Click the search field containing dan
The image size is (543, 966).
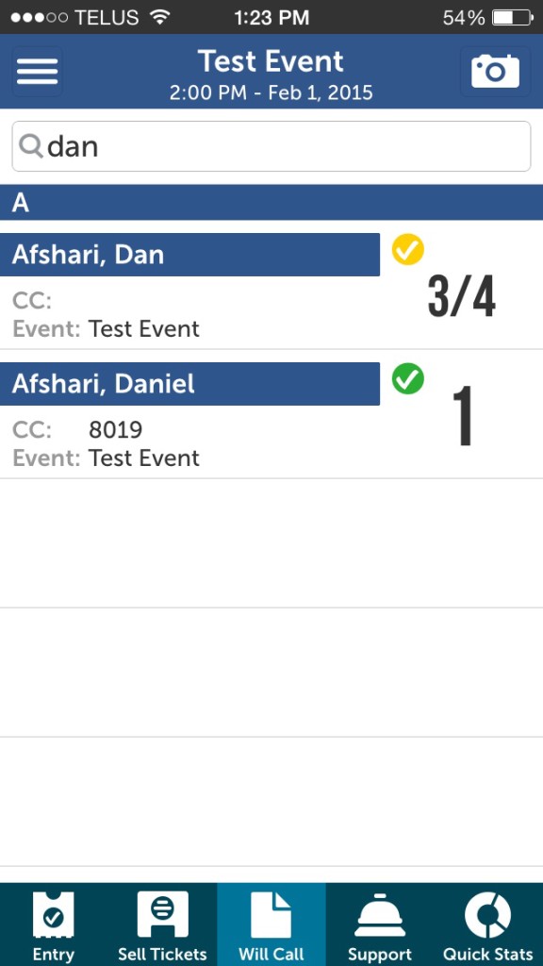[x=271, y=146]
